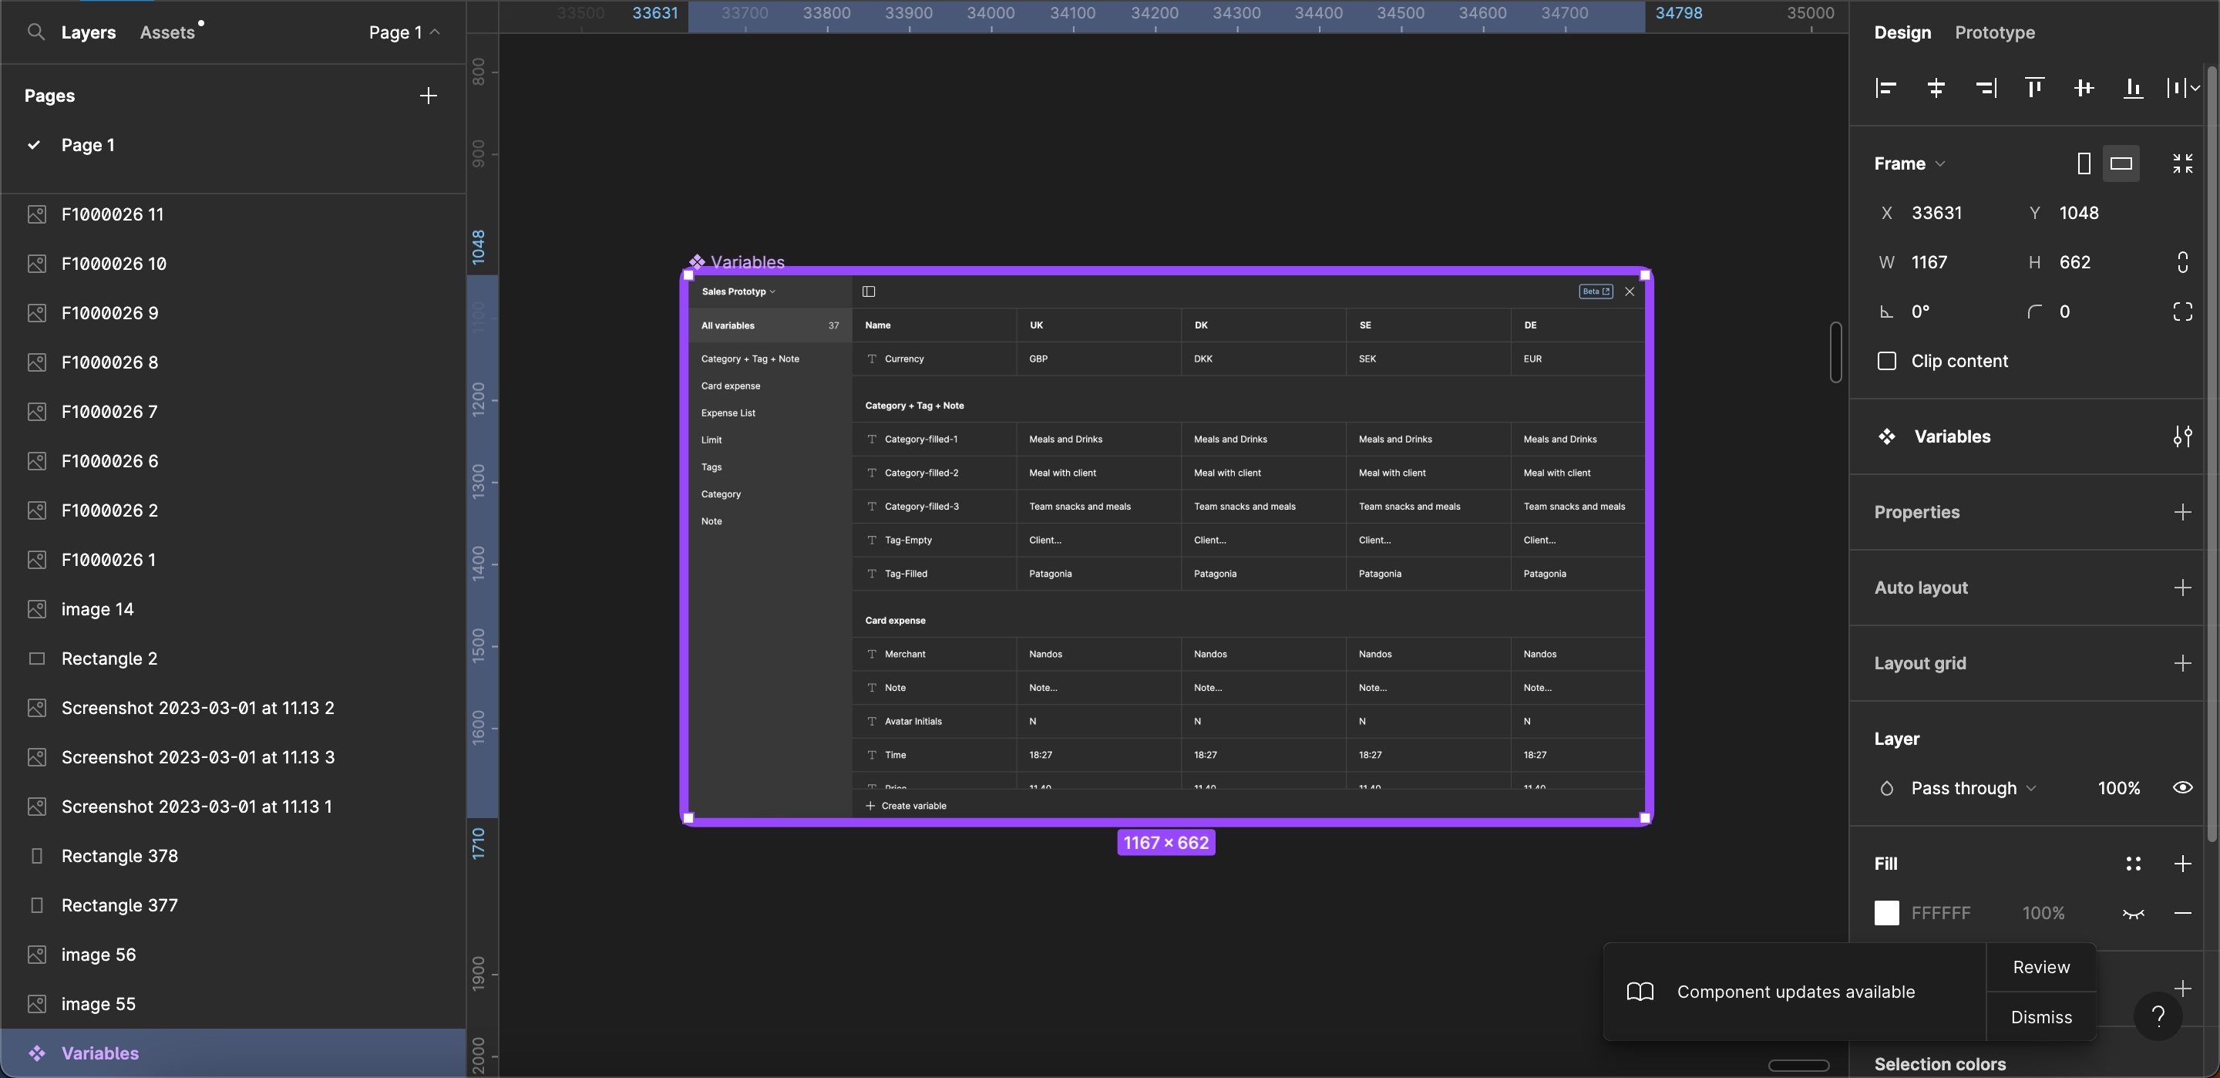This screenshot has width=2220, height=1078.
Task: Toggle FFFFFF fill visibility
Action: point(2133,913)
